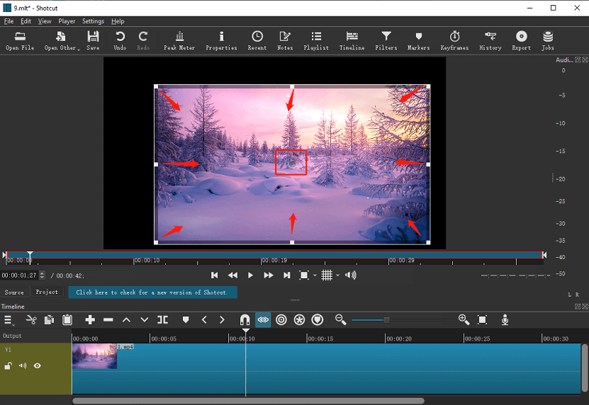Open the Keyframes panel

[454, 40]
